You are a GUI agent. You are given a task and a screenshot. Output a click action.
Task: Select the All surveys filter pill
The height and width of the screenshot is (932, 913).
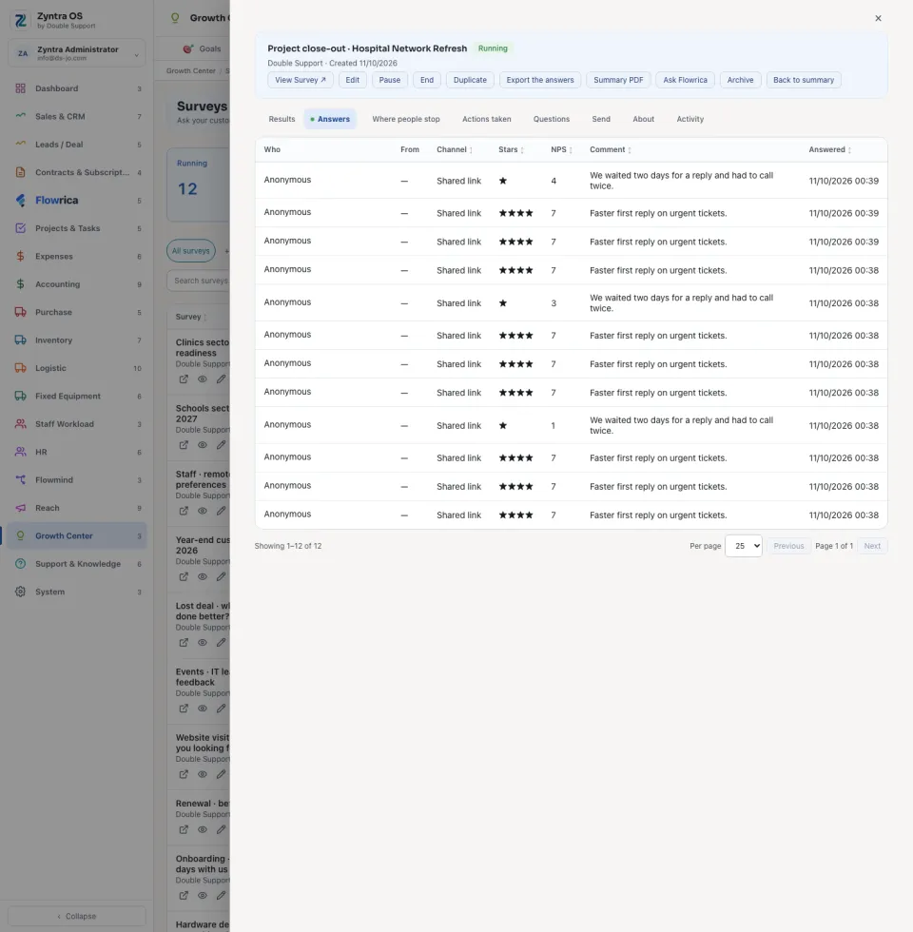[x=191, y=251]
